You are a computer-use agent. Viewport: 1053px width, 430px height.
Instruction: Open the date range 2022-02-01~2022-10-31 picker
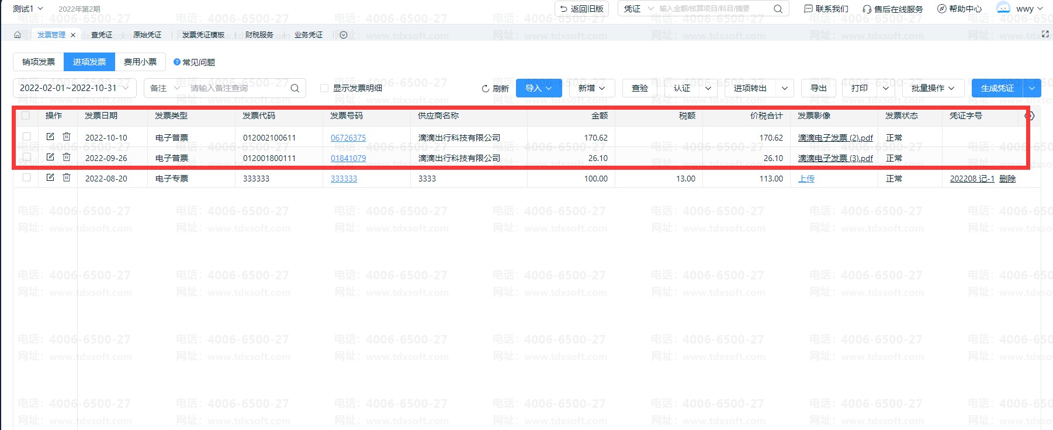pos(74,88)
